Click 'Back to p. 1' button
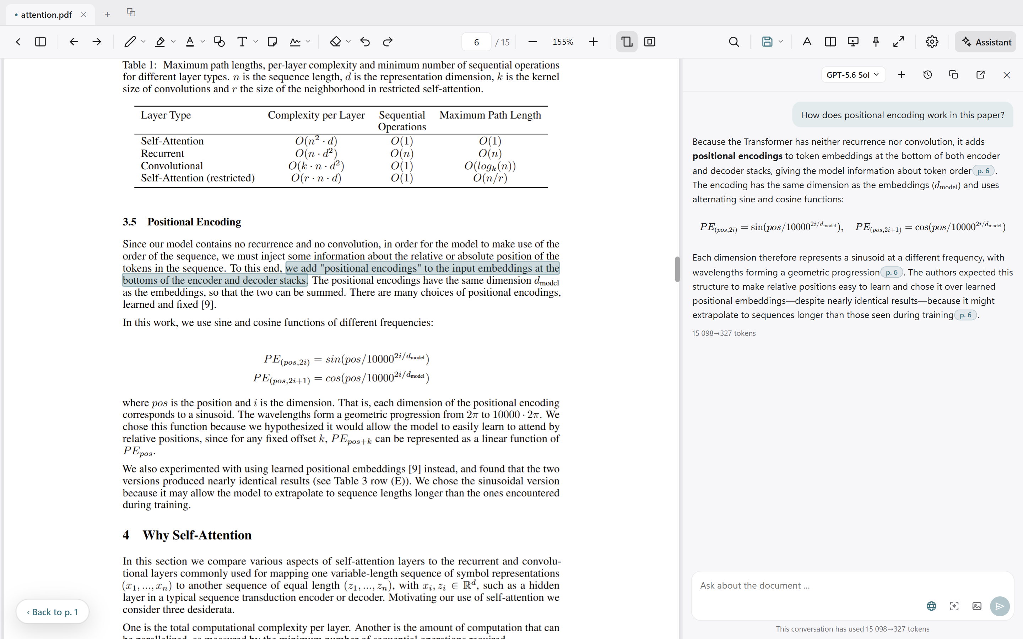The width and height of the screenshot is (1023, 639). click(53, 612)
